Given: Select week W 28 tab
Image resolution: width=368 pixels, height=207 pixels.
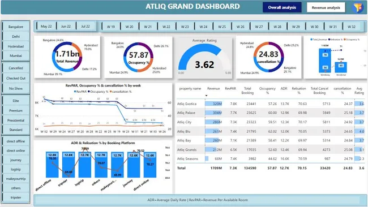Looking at the screenshot, I should [x=277, y=27].
